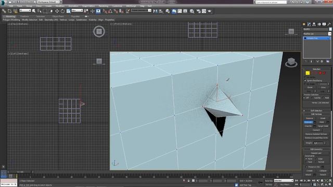Open the named selection sets dropdown
This screenshot has height=187, width=333.
point(141,10)
